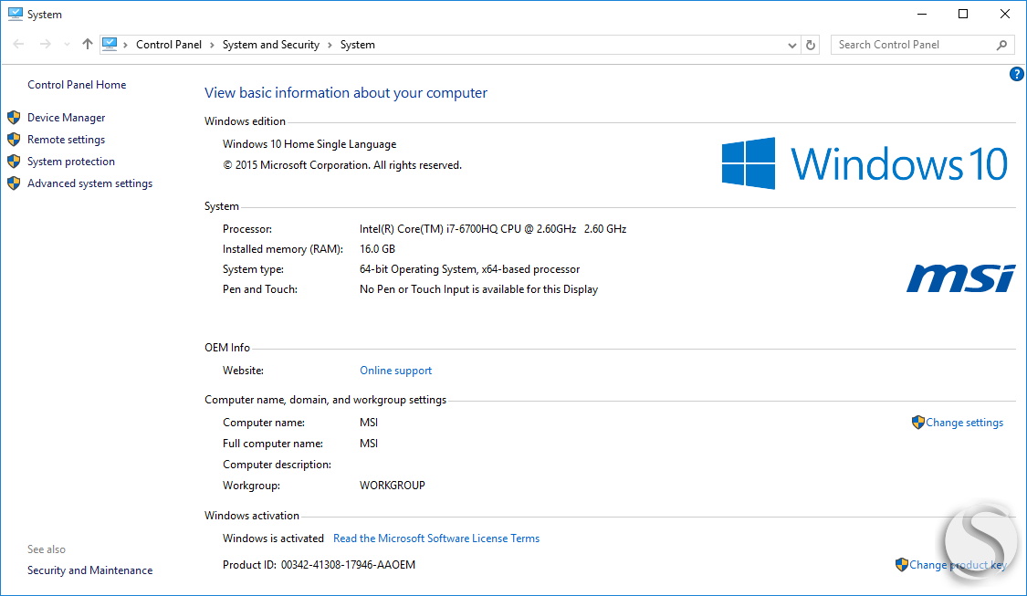Open Remote settings

pos(66,140)
